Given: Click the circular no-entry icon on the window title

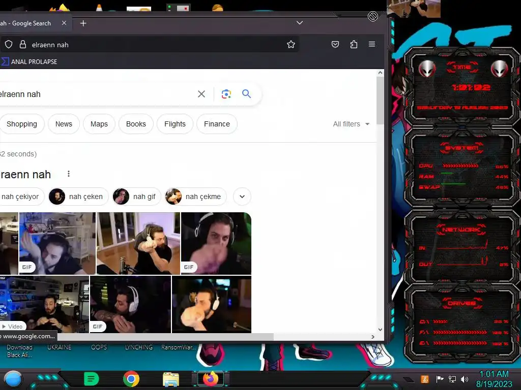Looking at the screenshot, I should point(373,16).
